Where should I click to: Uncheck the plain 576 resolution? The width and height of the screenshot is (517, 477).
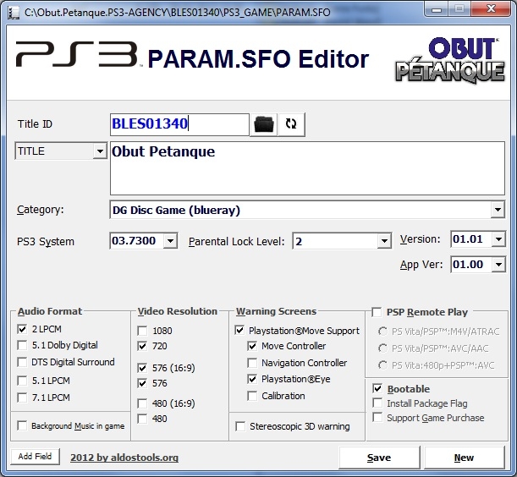(142, 383)
